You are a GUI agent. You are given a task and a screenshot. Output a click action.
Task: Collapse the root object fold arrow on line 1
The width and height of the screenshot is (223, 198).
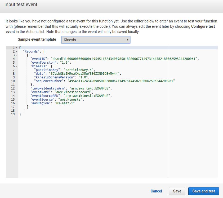click(x=16, y=48)
